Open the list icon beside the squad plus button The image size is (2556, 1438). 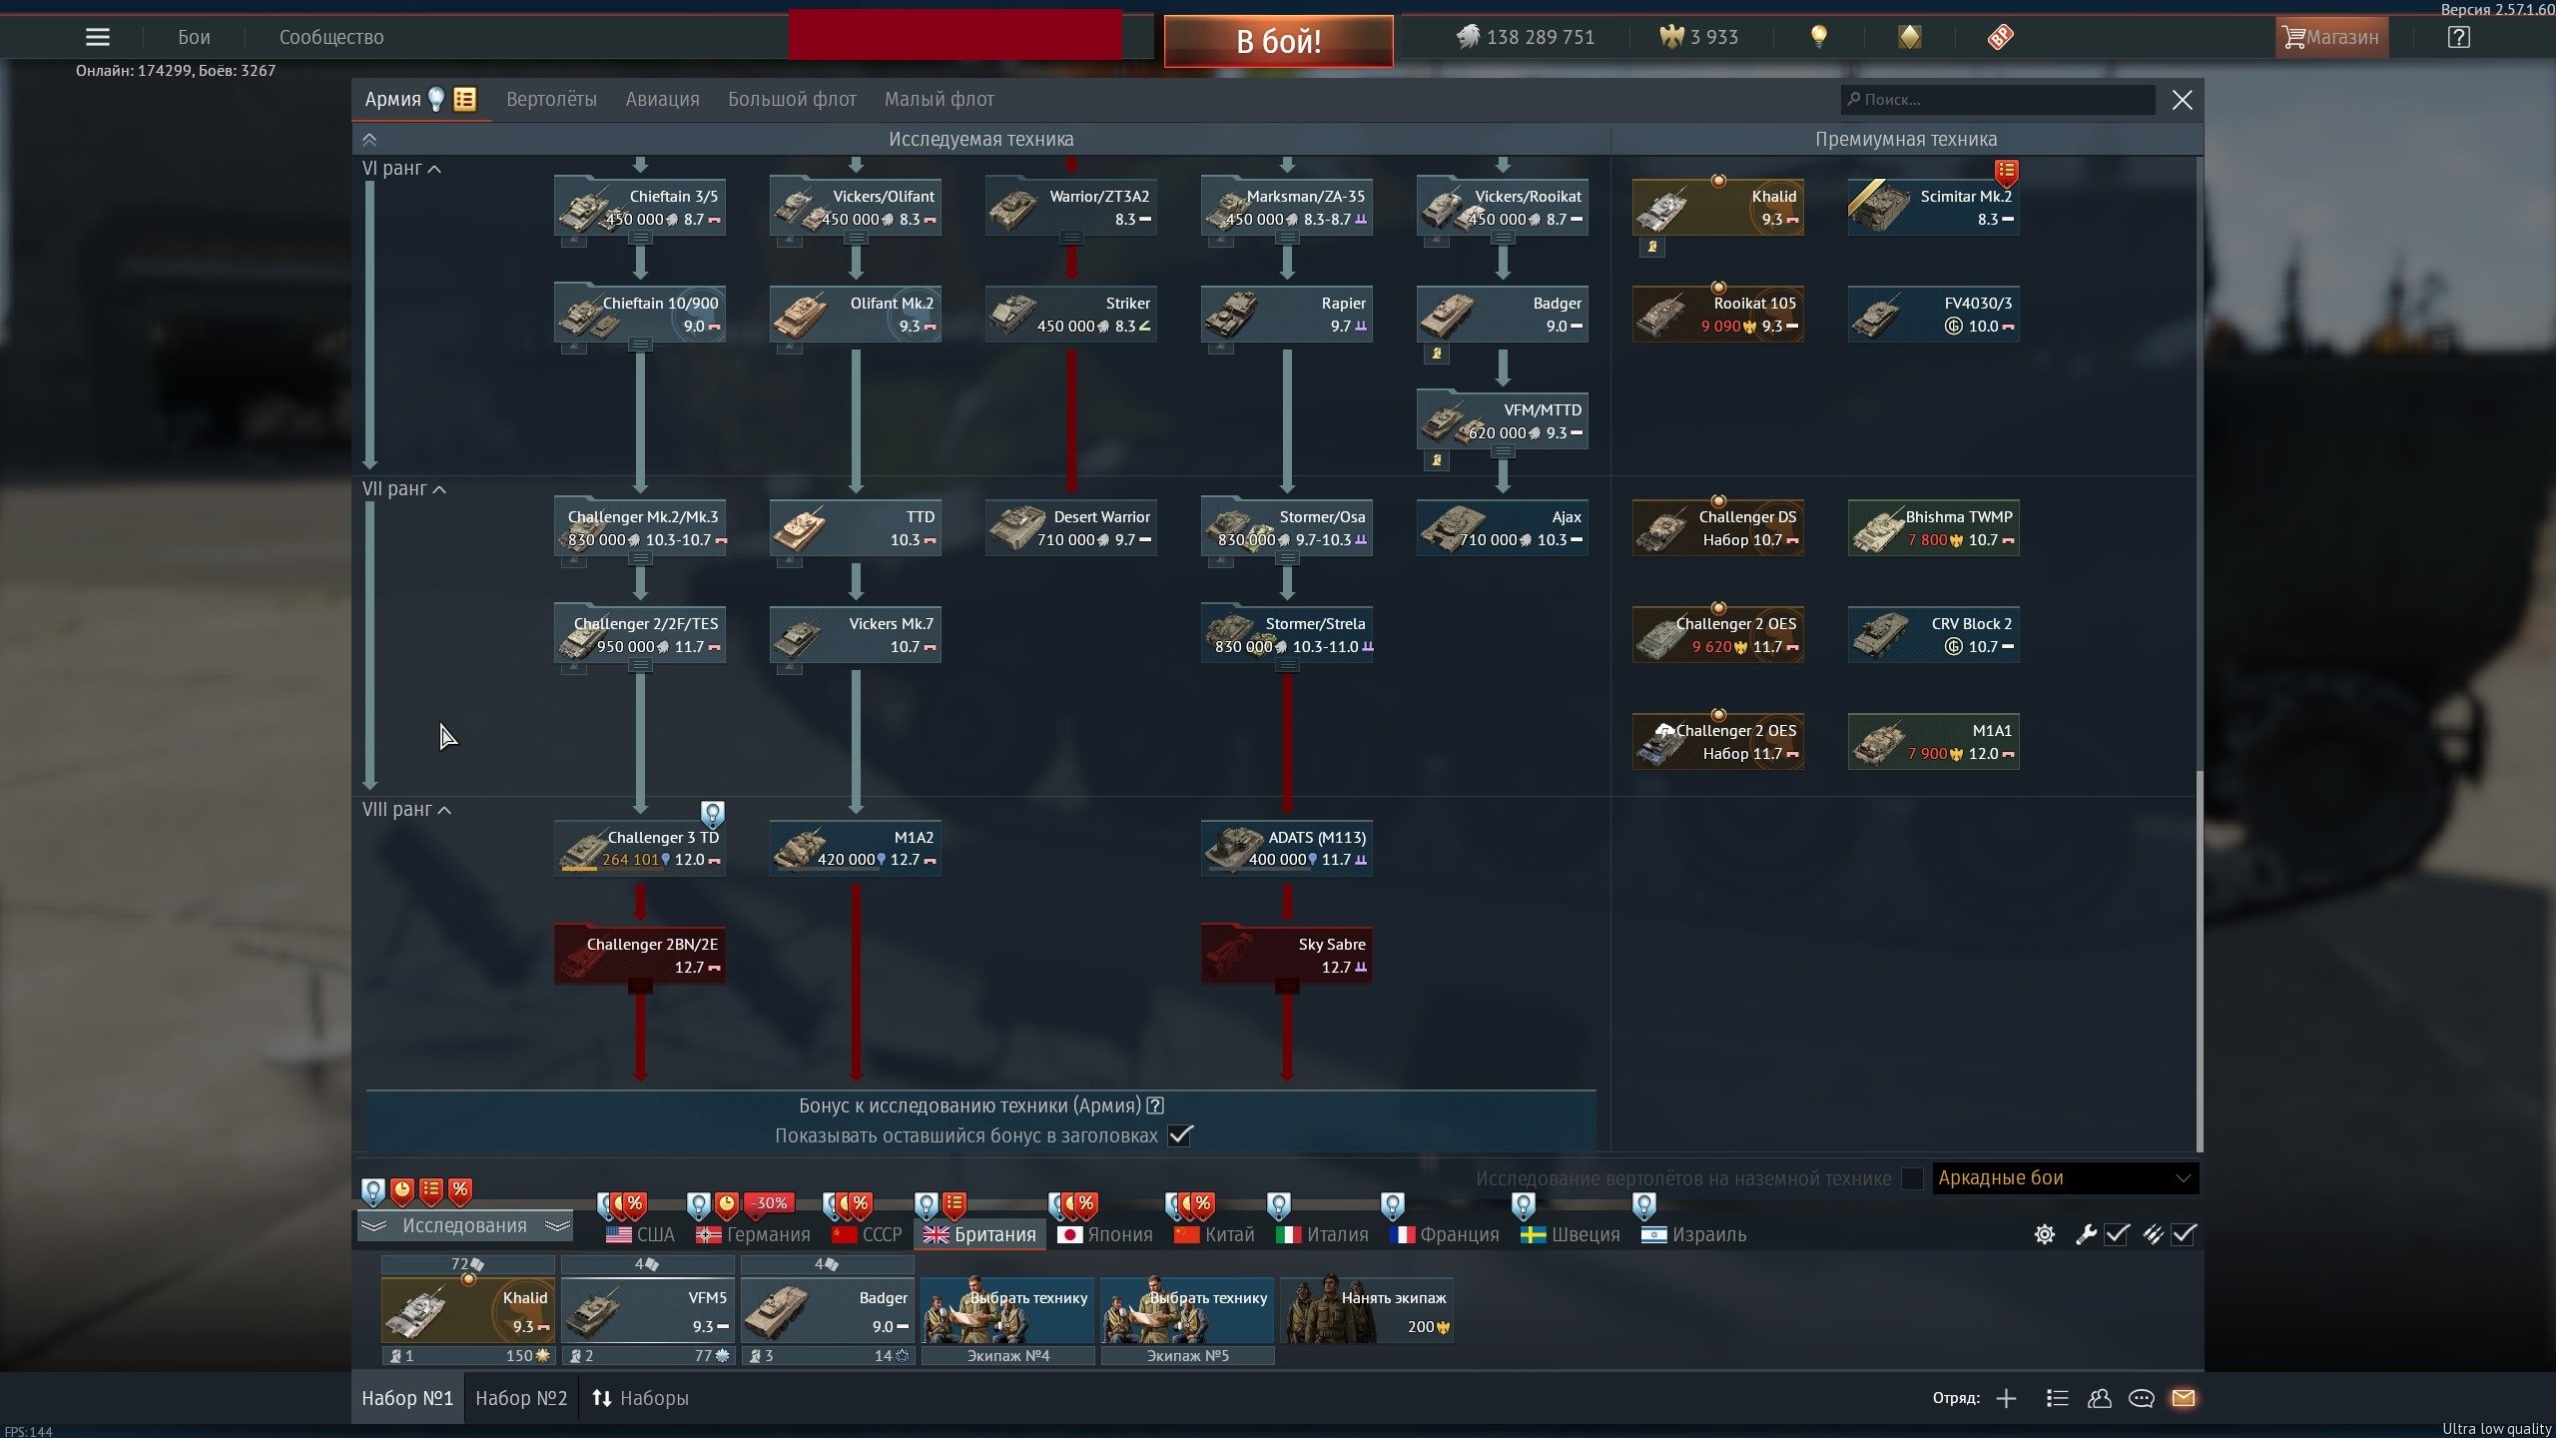click(x=2057, y=1398)
